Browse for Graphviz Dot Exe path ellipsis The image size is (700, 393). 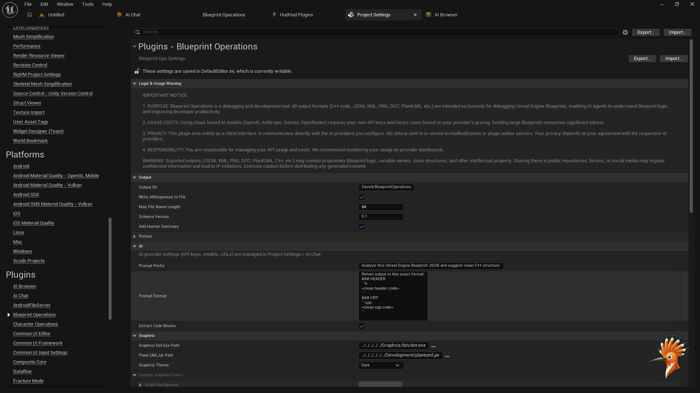click(433, 346)
